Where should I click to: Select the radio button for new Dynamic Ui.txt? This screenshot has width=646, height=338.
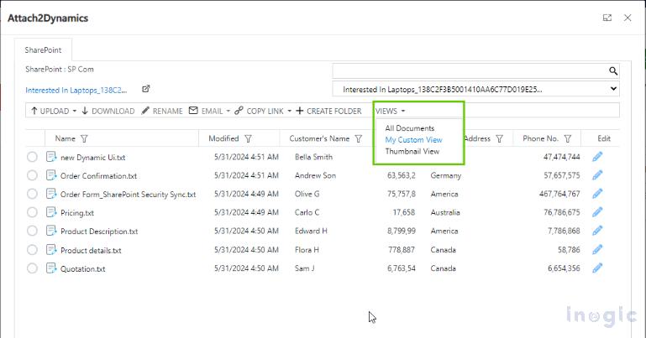click(x=33, y=157)
